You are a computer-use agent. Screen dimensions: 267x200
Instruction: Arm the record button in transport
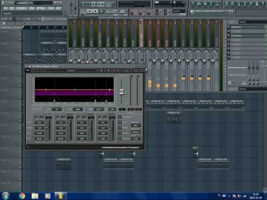[101, 11]
